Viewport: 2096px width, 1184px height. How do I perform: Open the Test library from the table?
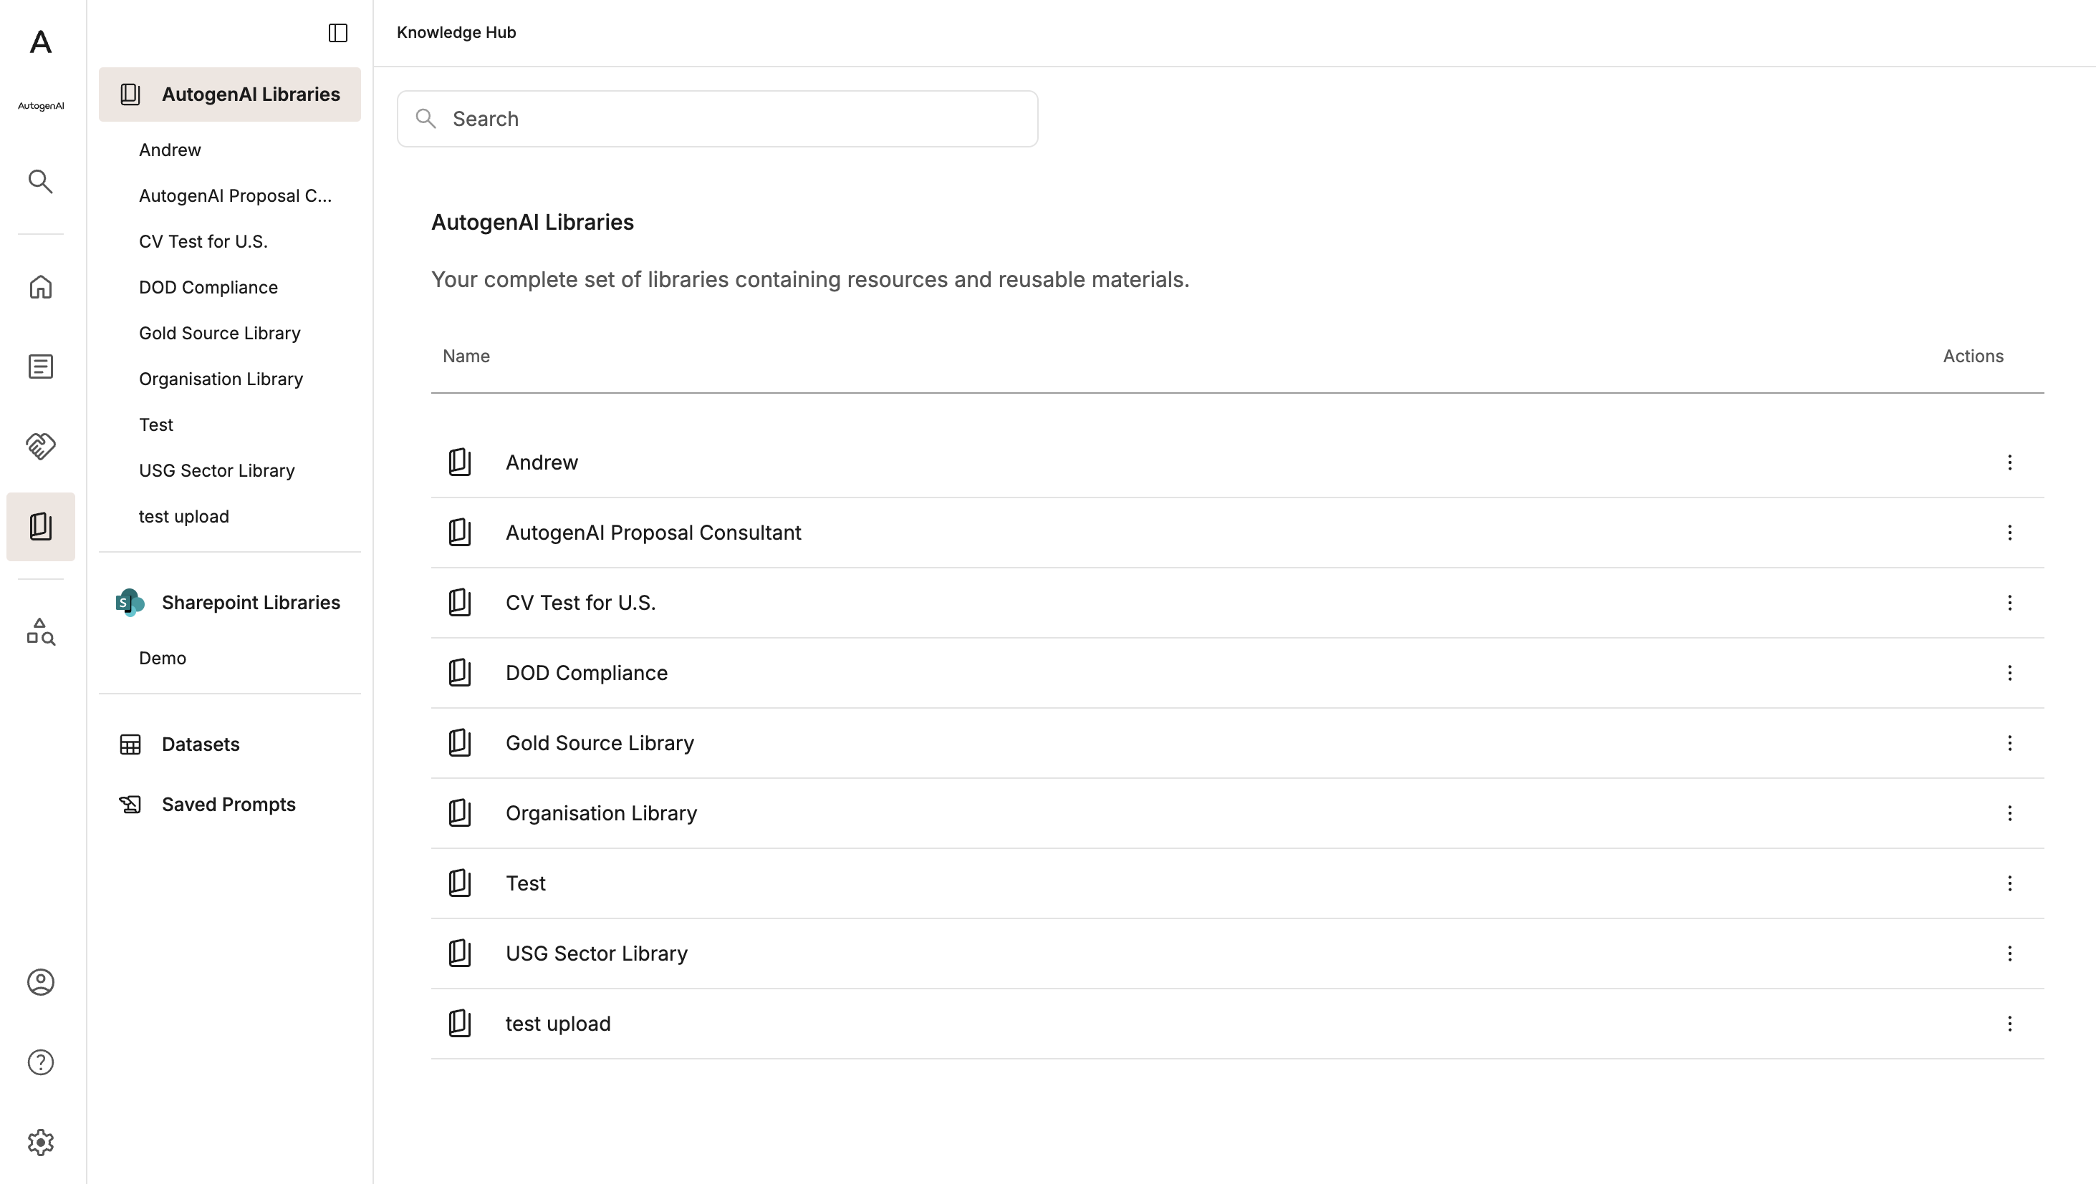pyautogui.click(x=526, y=883)
